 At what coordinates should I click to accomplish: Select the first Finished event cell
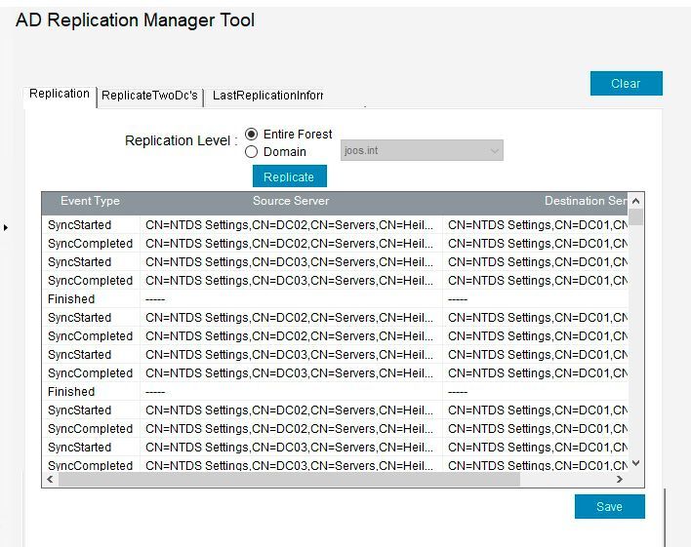pyautogui.click(x=91, y=299)
